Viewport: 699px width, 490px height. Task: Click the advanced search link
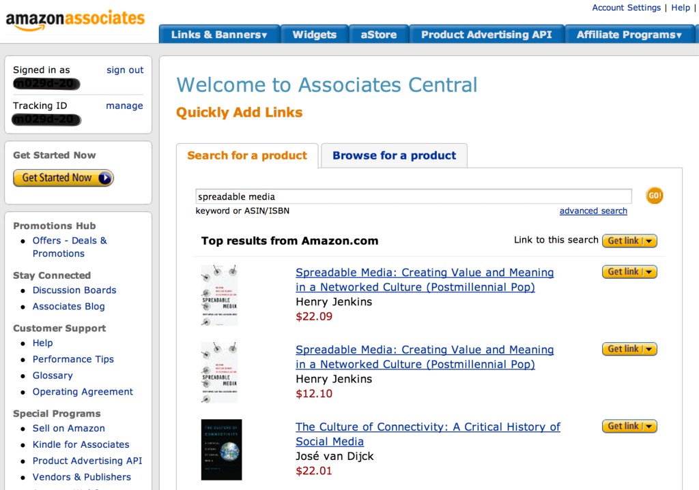593,211
